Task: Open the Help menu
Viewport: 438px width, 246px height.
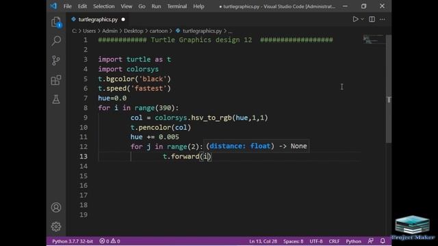Action: pos(198,6)
